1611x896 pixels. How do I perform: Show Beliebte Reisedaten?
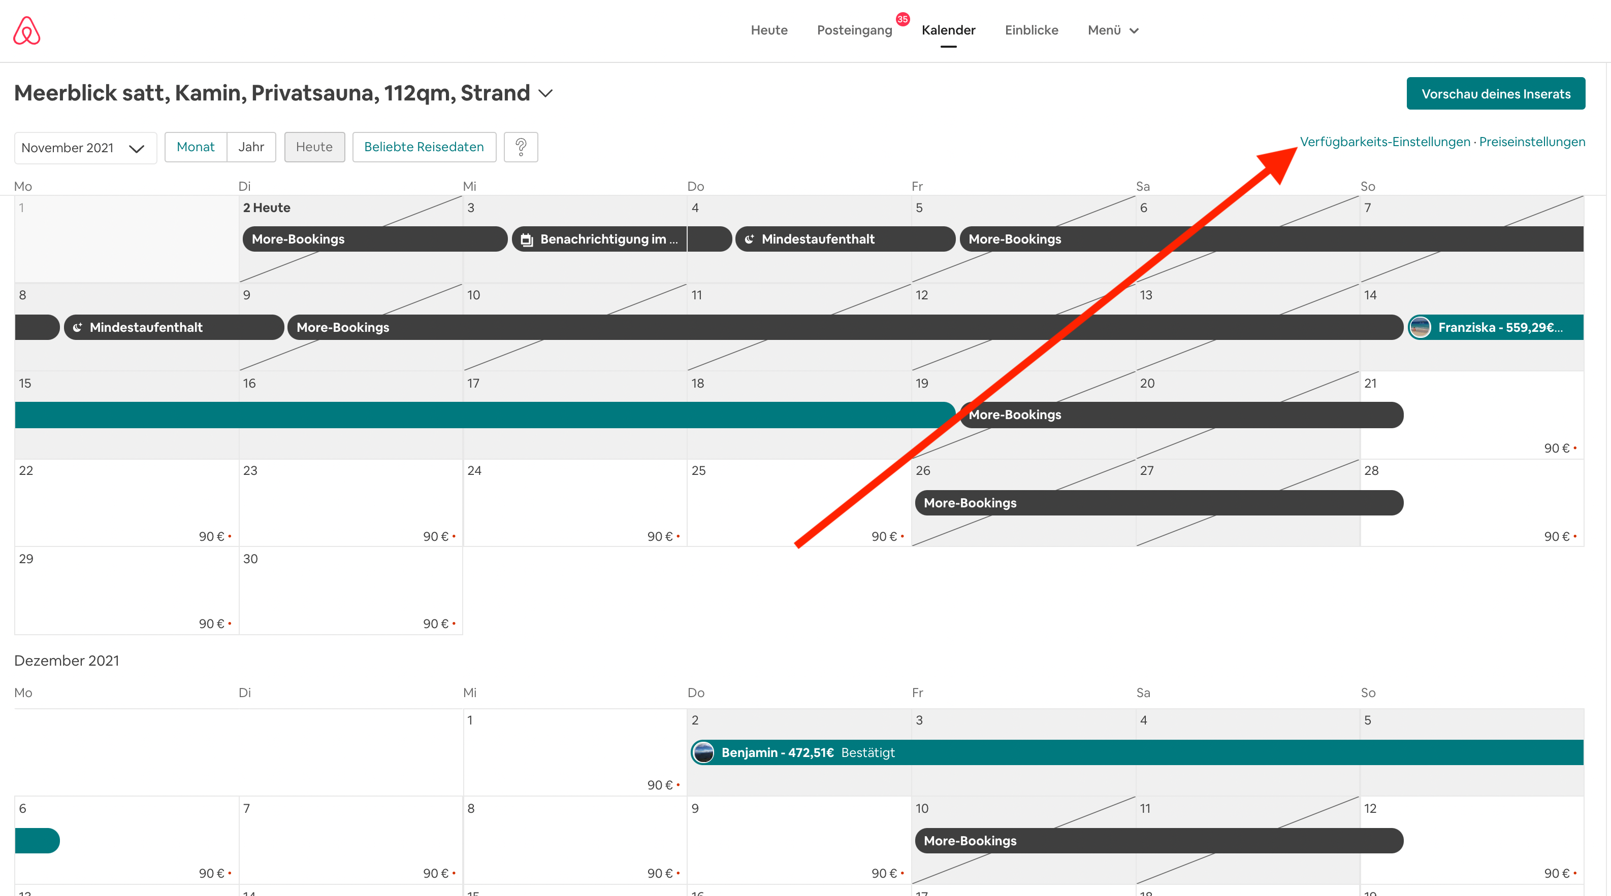click(x=424, y=147)
